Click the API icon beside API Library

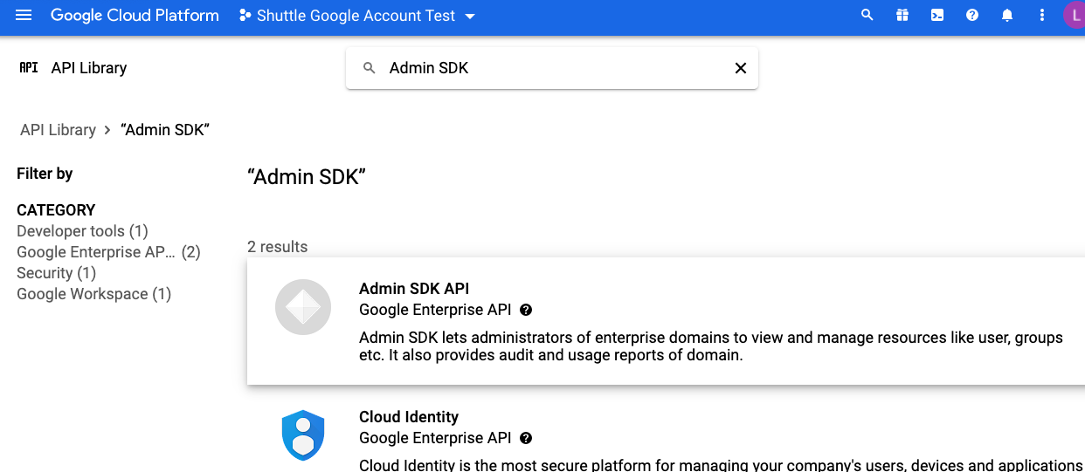29,67
